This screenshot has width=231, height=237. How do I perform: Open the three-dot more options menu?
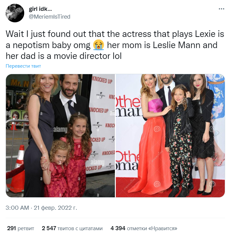(x=221, y=9)
